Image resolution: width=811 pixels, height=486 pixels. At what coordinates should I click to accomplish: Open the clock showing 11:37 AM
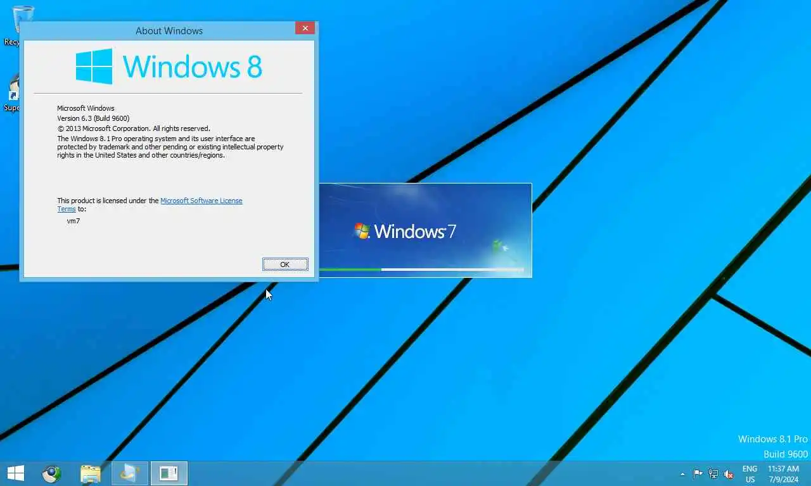point(783,474)
